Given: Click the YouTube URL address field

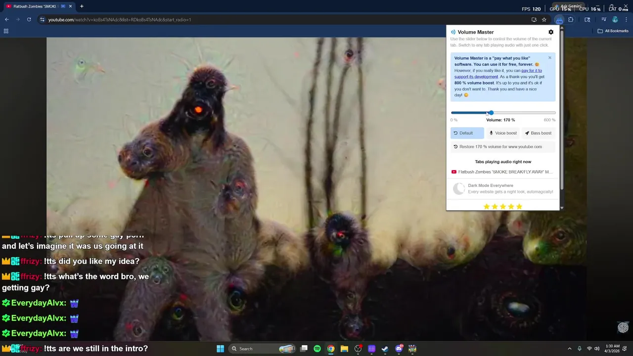Looking at the screenshot, I should 287,20.
